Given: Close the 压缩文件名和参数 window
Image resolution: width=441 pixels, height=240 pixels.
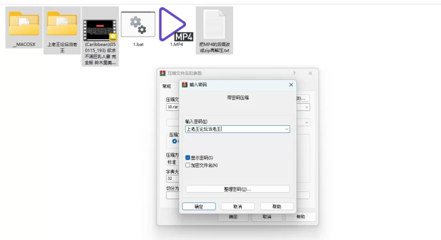Looking at the screenshot, I should point(310,73).
